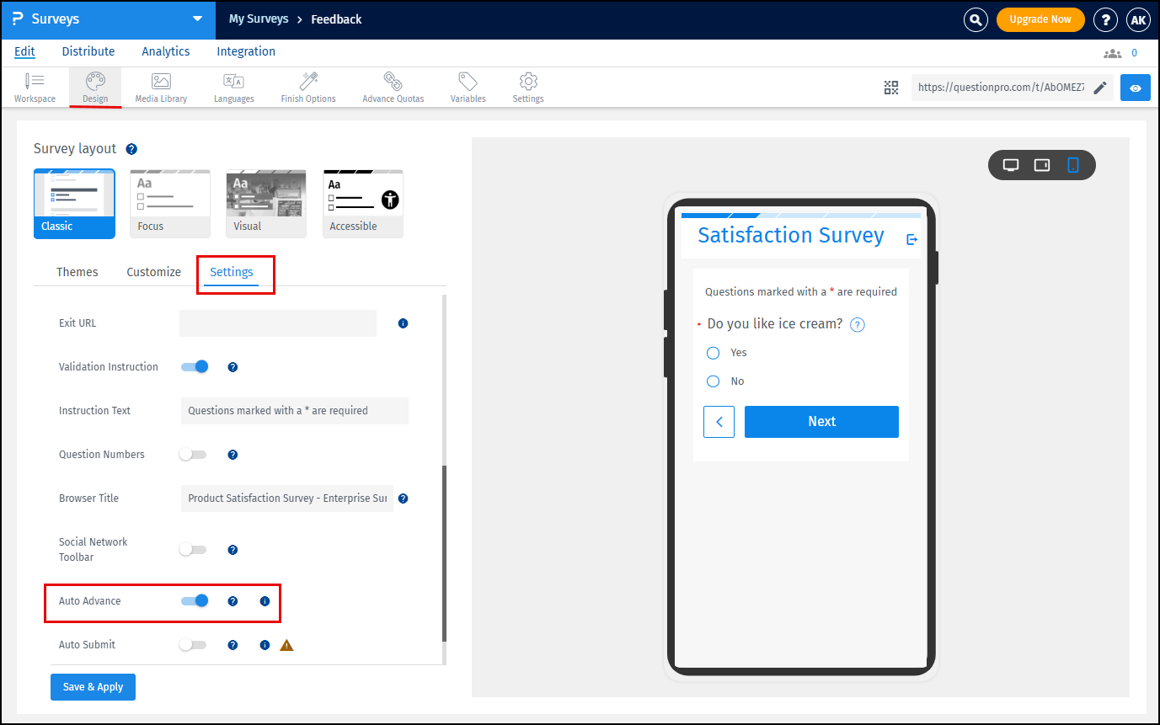Switch to desktop preview mode
This screenshot has height=725, width=1160.
point(1010,165)
